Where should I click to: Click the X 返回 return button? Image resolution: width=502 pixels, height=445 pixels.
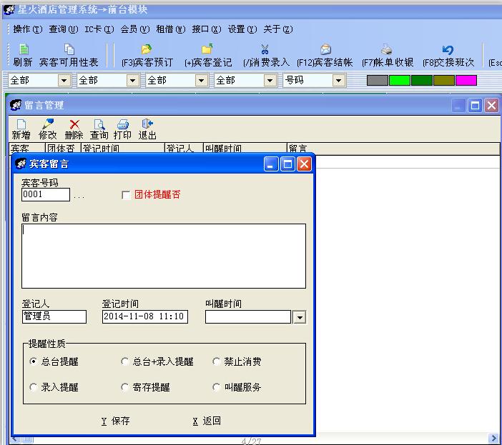tap(207, 421)
